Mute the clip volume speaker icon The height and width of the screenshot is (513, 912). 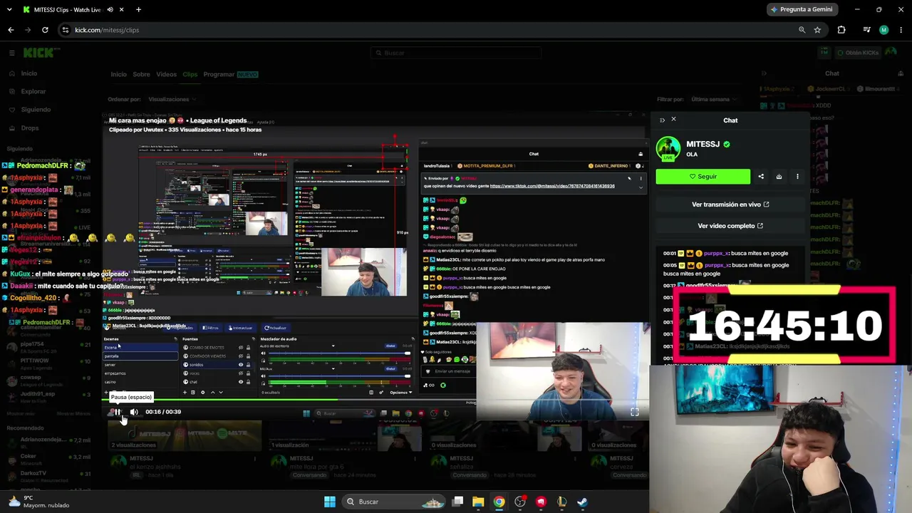tap(134, 412)
